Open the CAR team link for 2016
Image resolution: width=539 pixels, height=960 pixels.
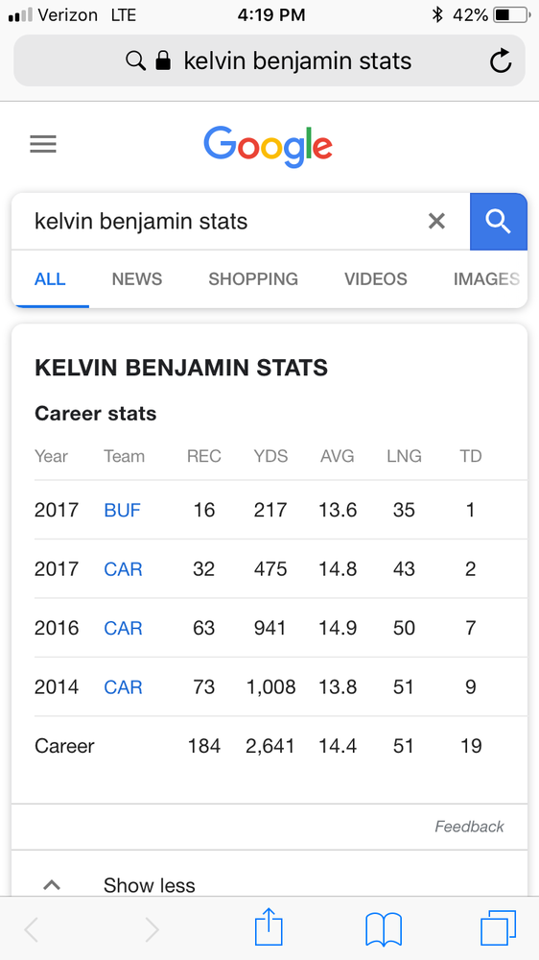[x=123, y=628]
